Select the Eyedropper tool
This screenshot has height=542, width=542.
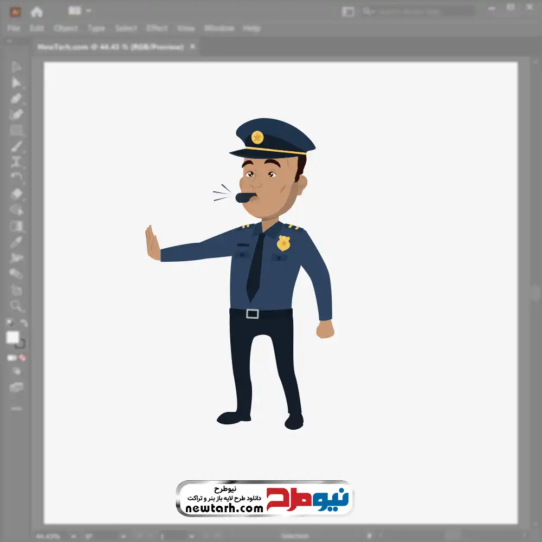pyautogui.click(x=16, y=242)
